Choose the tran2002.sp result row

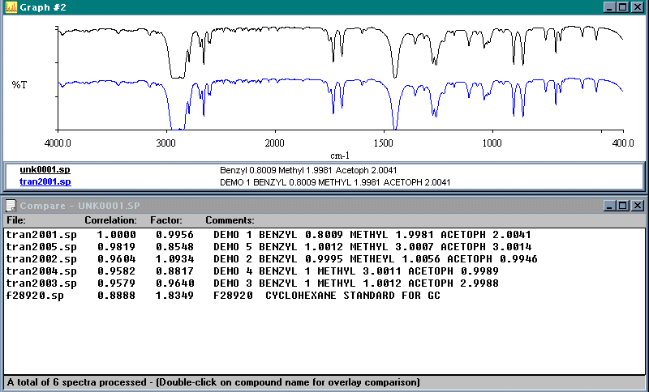[x=41, y=258]
